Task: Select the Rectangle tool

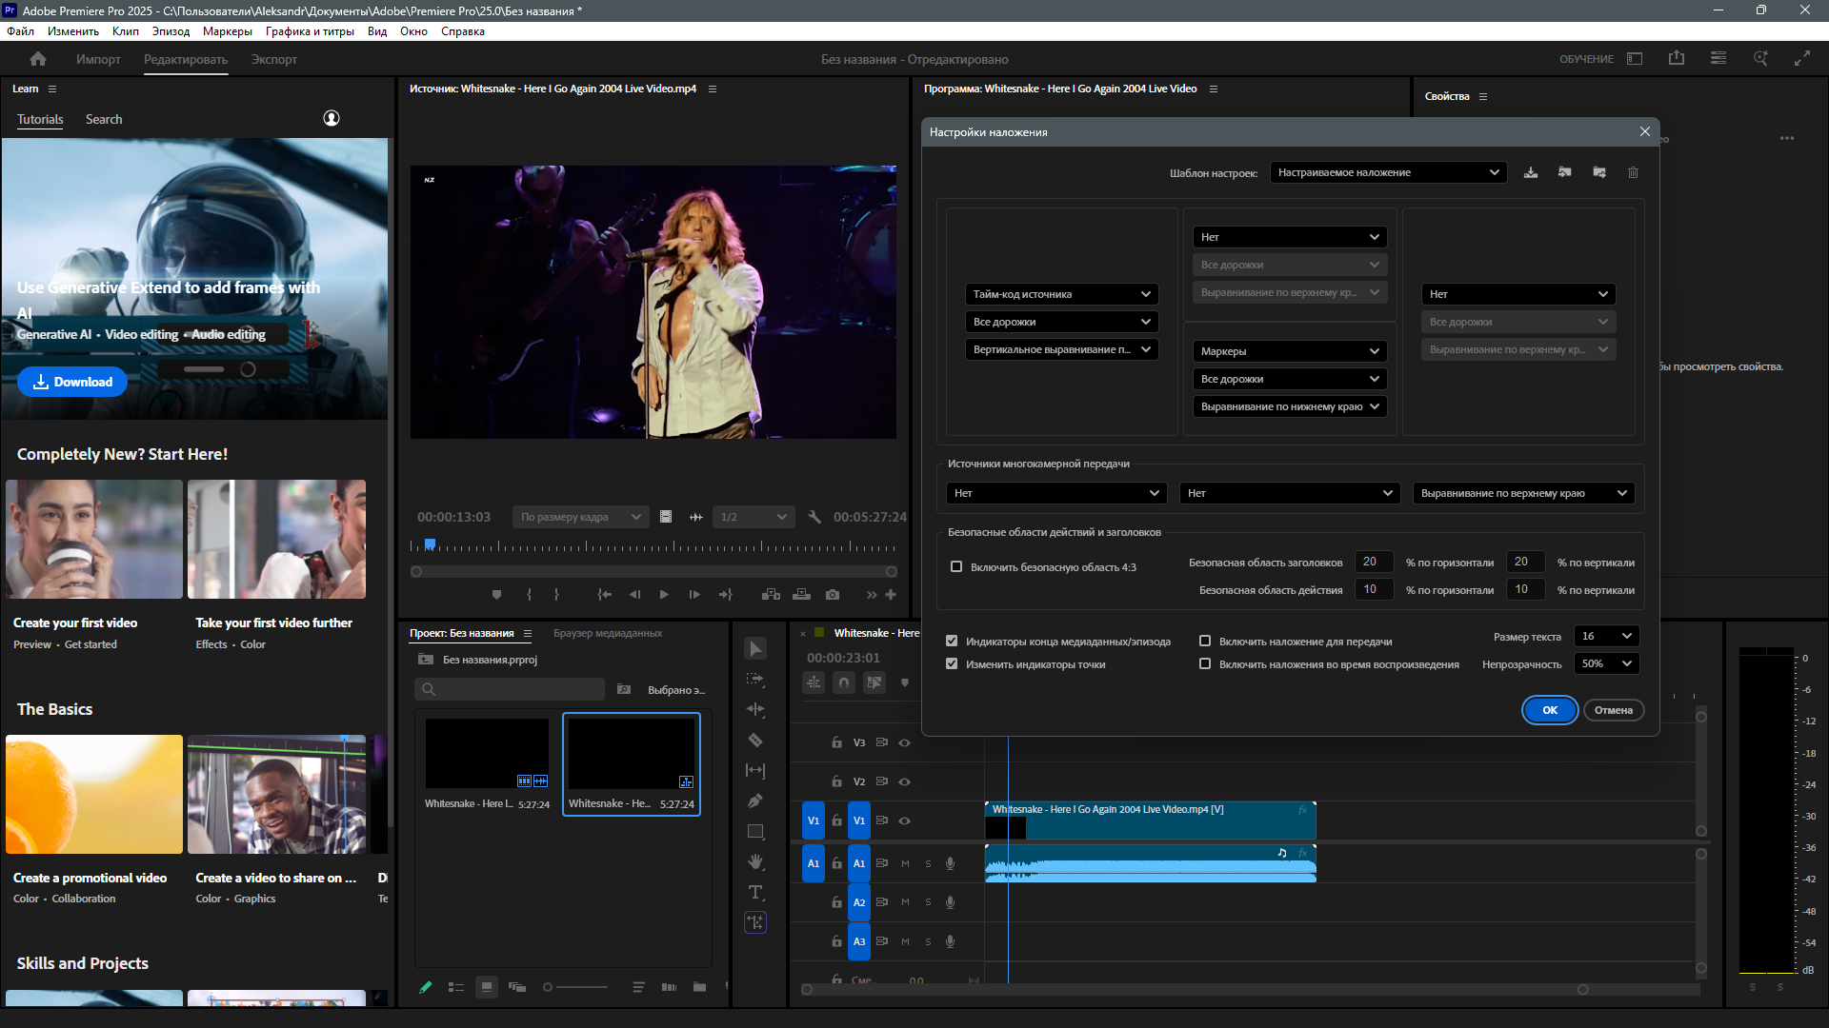Action: click(x=755, y=832)
